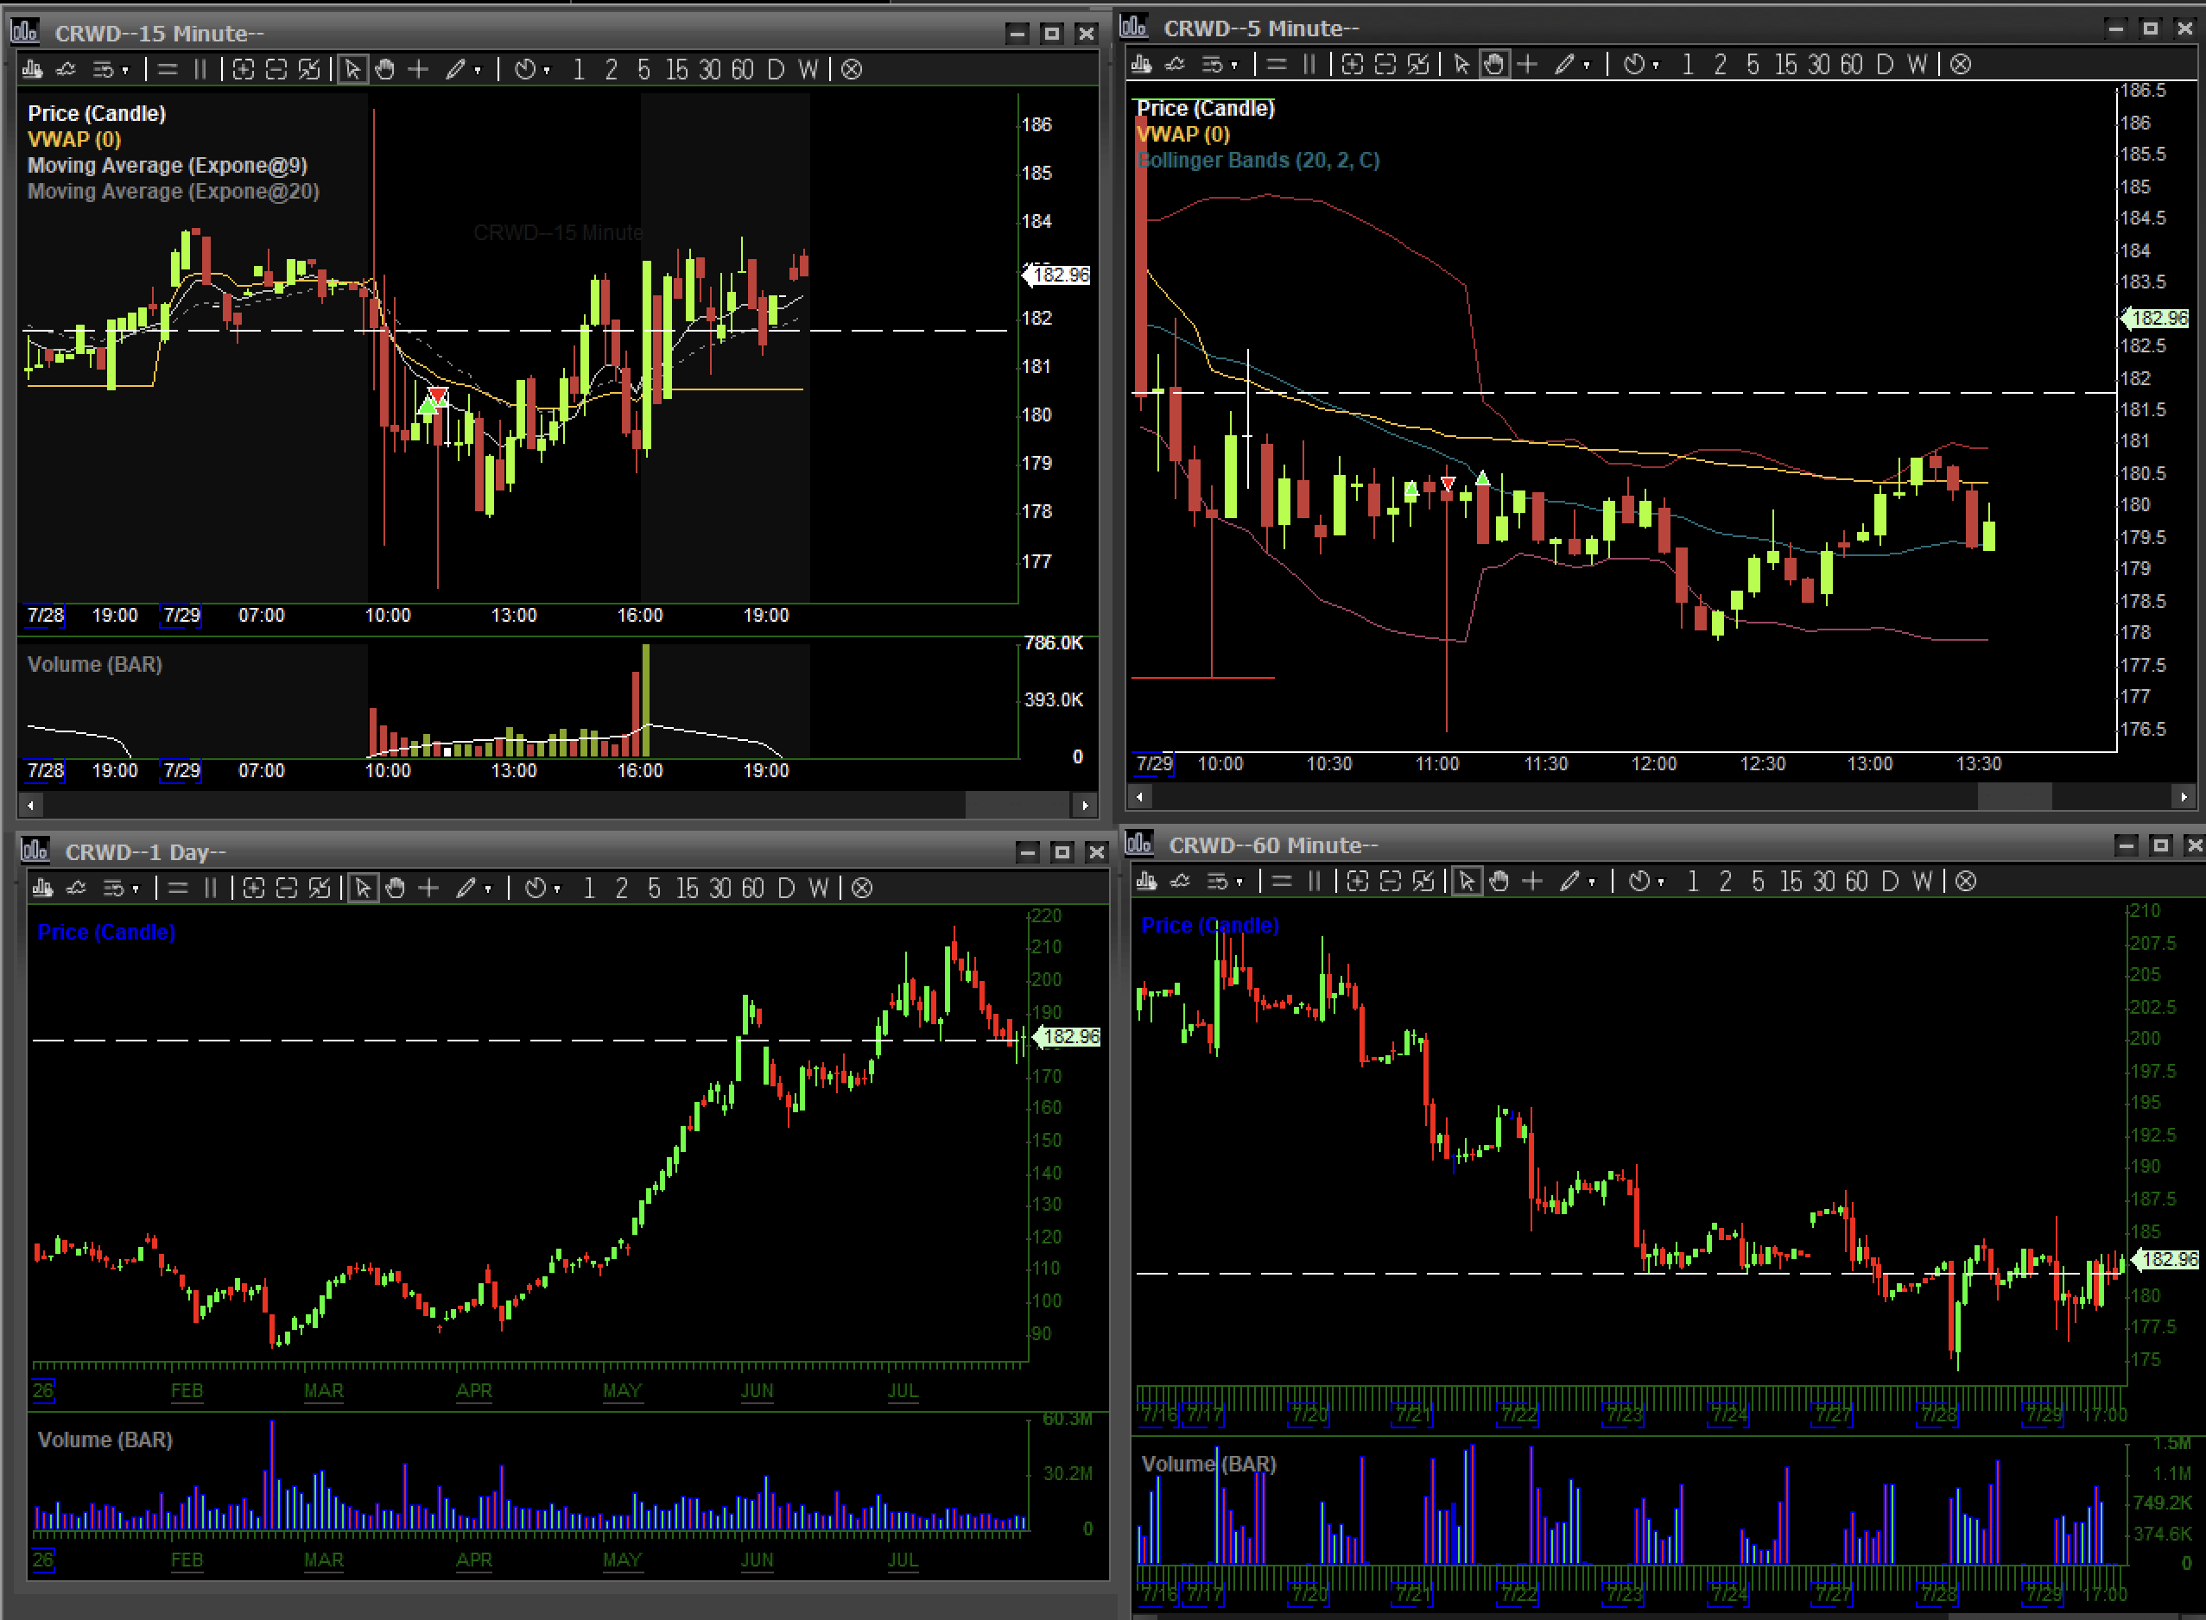
Task: Click horizontal line tool in 60 Minute window
Action: tap(1282, 882)
